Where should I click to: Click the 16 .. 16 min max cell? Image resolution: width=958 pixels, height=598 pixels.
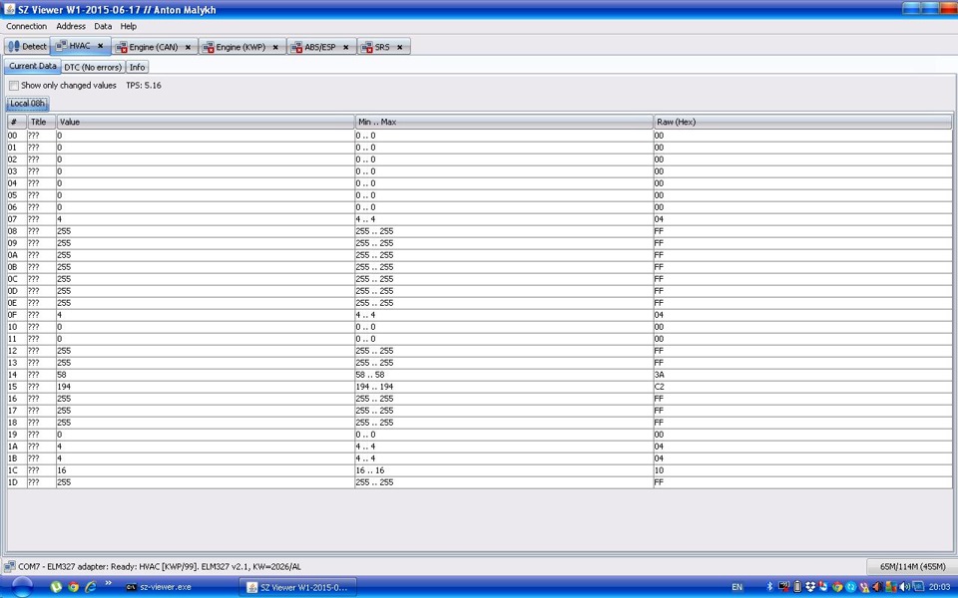[x=504, y=470]
